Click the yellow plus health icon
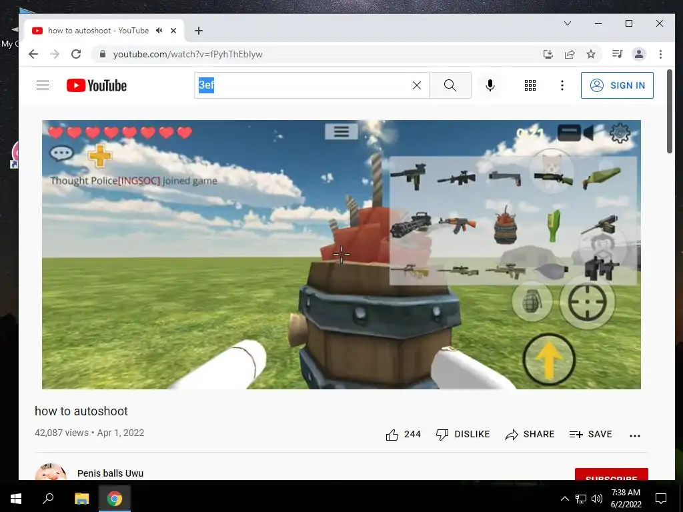The width and height of the screenshot is (683, 512). click(x=100, y=156)
